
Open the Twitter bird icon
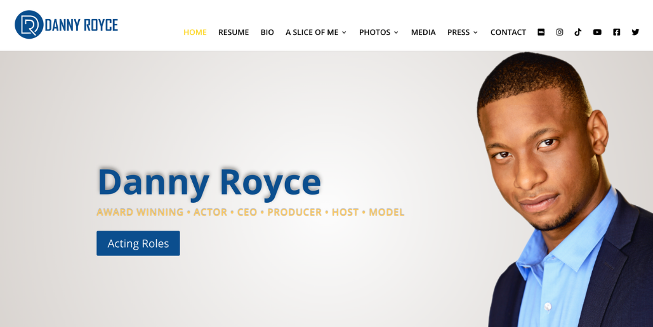pos(635,32)
